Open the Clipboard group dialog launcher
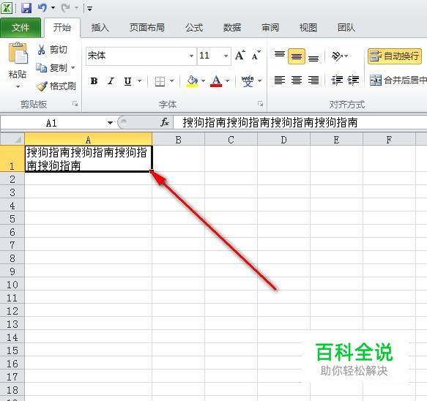Image resolution: width=427 pixels, height=401 pixels. [x=75, y=104]
